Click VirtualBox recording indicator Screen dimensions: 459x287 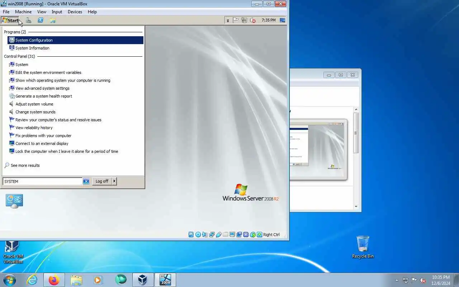[239, 235]
